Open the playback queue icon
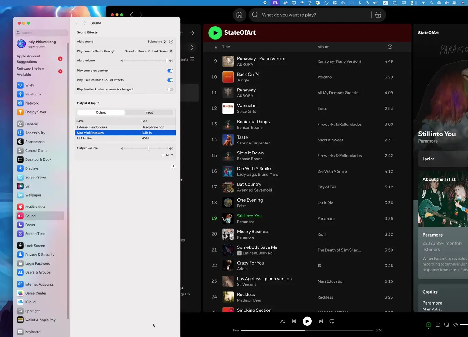Screen dimensions: 468x337 coord(437,325)
